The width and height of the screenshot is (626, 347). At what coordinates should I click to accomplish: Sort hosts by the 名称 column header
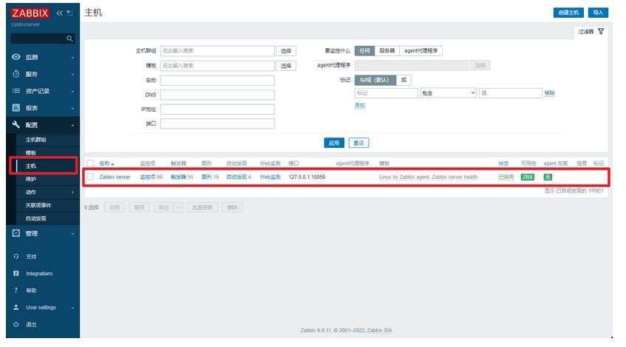click(106, 163)
